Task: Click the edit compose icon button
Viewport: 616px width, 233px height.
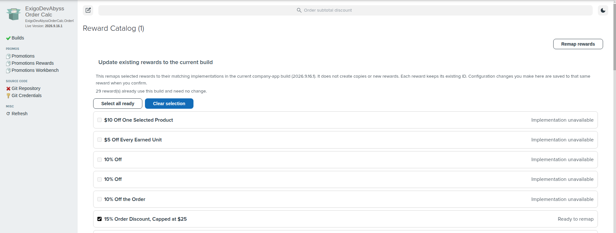Action: [x=88, y=10]
